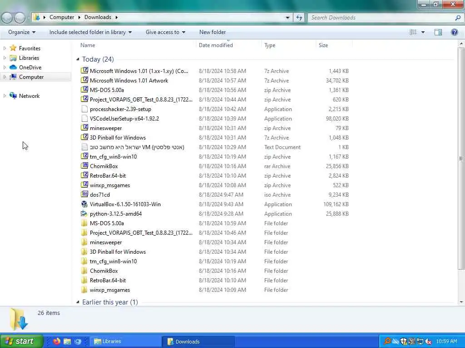The image size is (465, 348).
Task: Launch Firefox from quick launch bar
Action: tap(57, 341)
